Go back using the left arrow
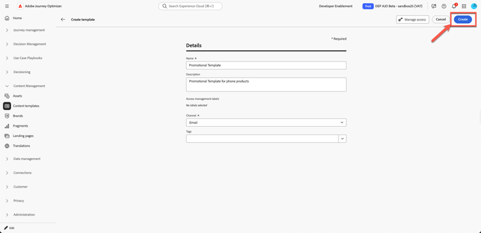Viewport: 481px width, 233px height. [x=63, y=20]
